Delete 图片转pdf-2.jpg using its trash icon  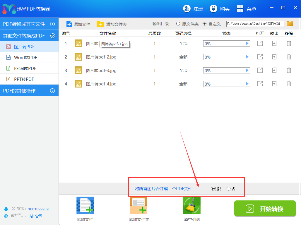289,57
